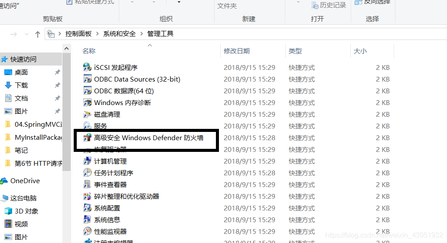Click the 文档 icon in sidebar
Screen dimensions: 447x243
coord(8,98)
